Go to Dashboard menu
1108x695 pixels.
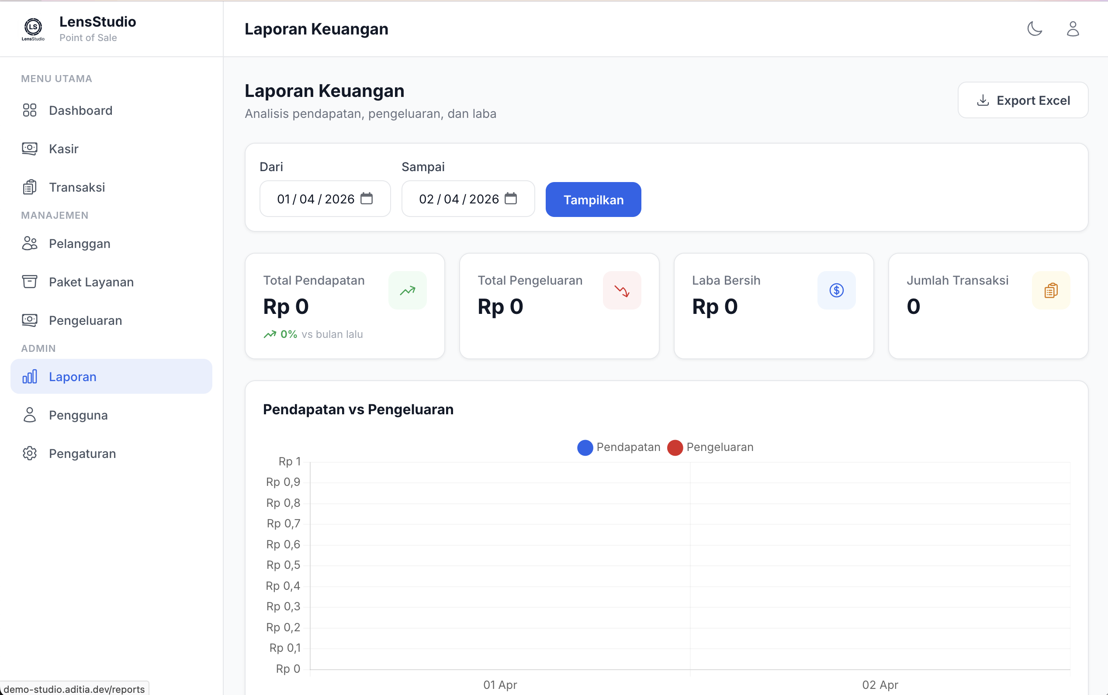80,110
